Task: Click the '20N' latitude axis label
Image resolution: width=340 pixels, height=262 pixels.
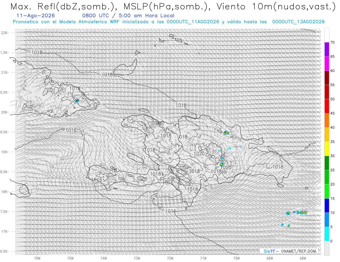Action: tap(5, 112)
